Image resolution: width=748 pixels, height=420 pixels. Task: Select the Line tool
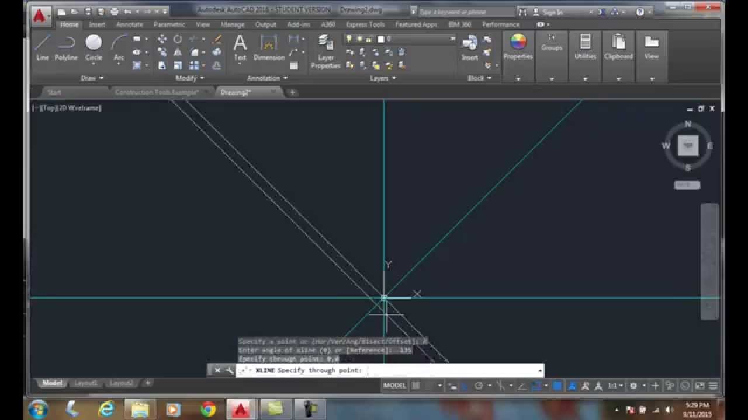pos(43,48)
